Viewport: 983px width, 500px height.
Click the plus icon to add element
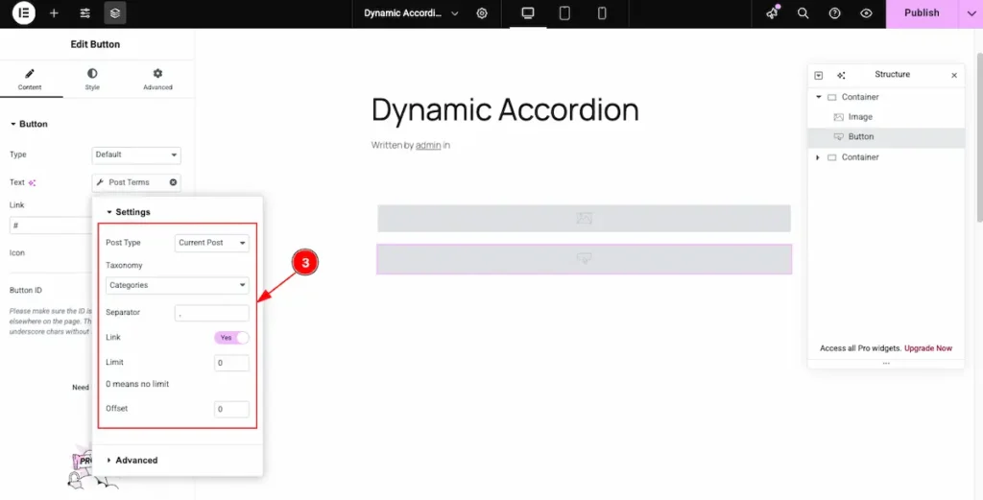click(54, 13)
